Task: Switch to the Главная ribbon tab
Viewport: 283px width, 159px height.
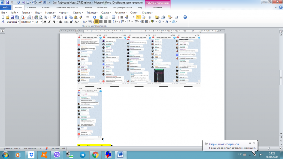Action: [x=32, y=8]
